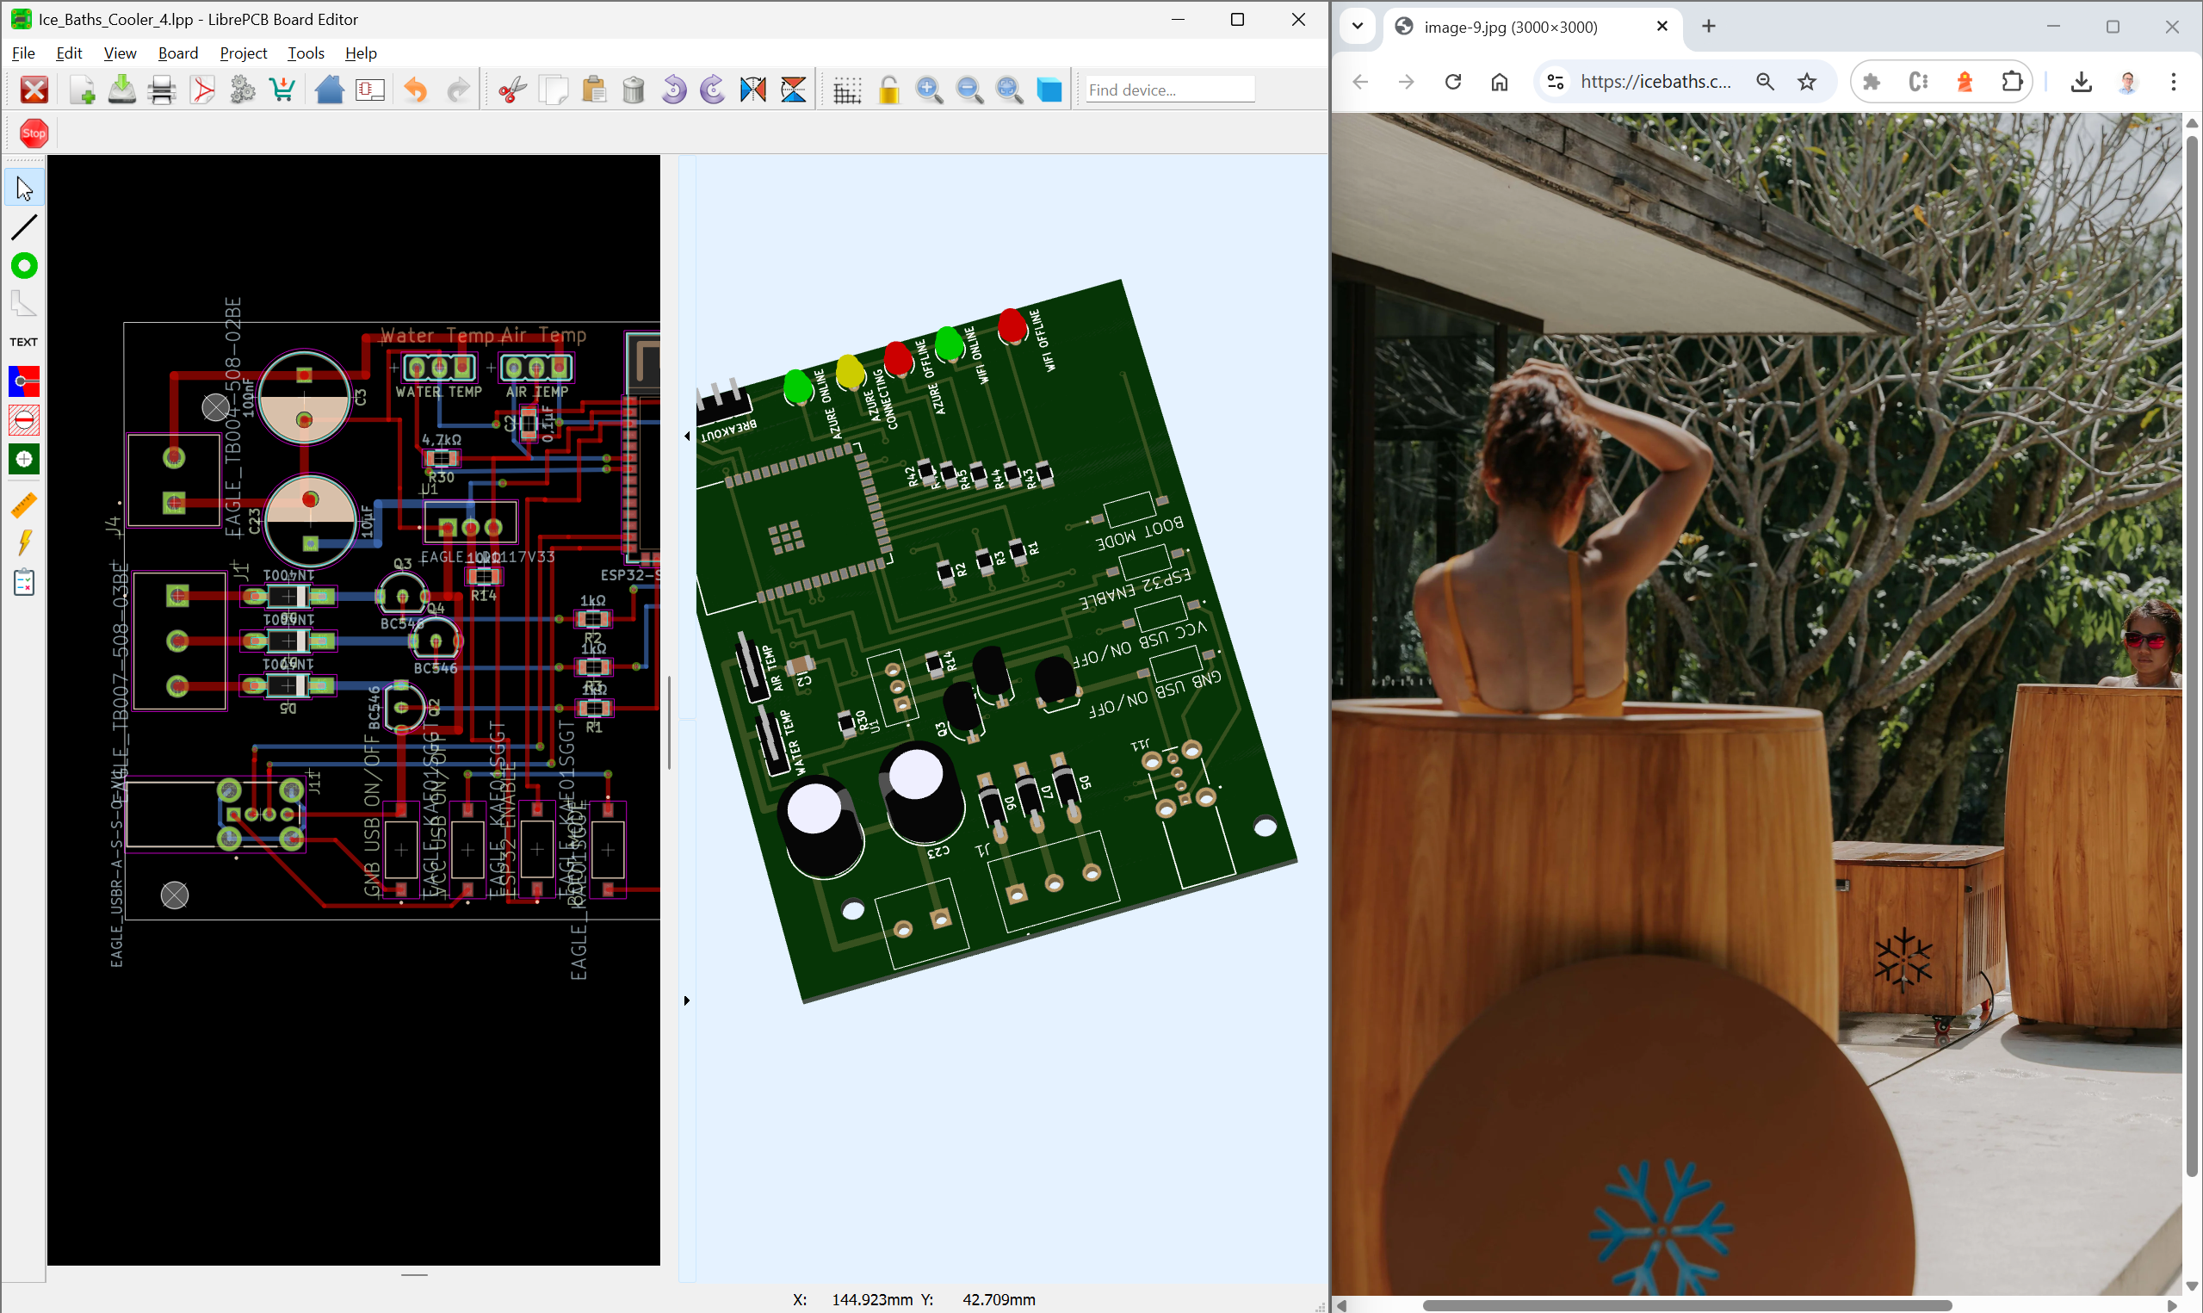Screen dimensions: 2203x1313
Task: Open the Edit menu
Action: [x=69, y=53]
